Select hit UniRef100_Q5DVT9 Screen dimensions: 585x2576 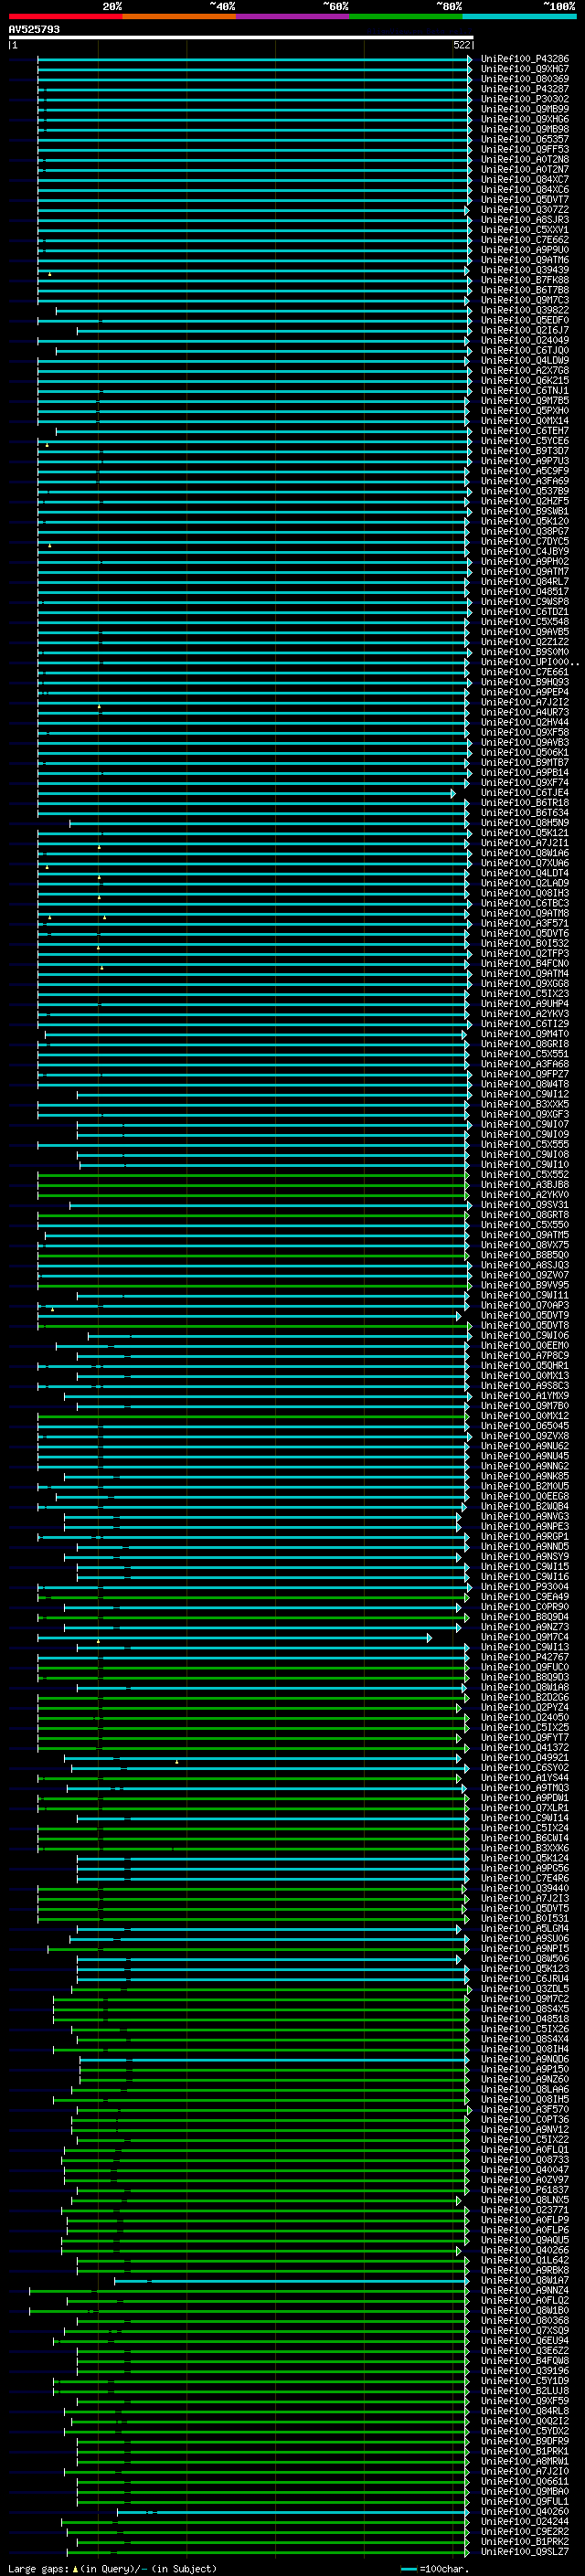[x=524, y=1316]
